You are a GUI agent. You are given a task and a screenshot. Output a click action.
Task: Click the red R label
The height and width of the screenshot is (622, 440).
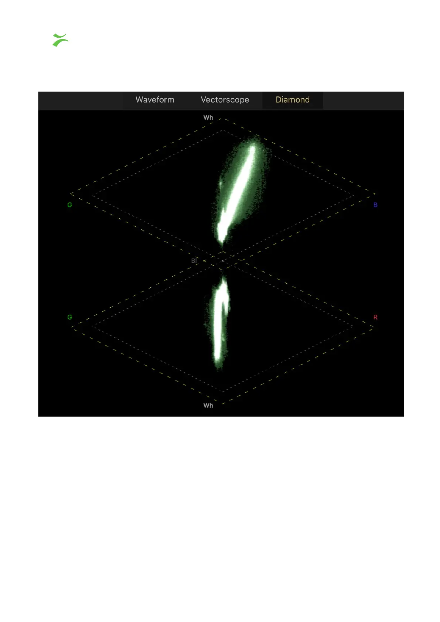[375, 317]
